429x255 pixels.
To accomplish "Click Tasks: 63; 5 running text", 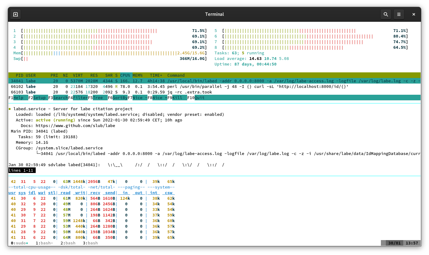I will [239, 53].
